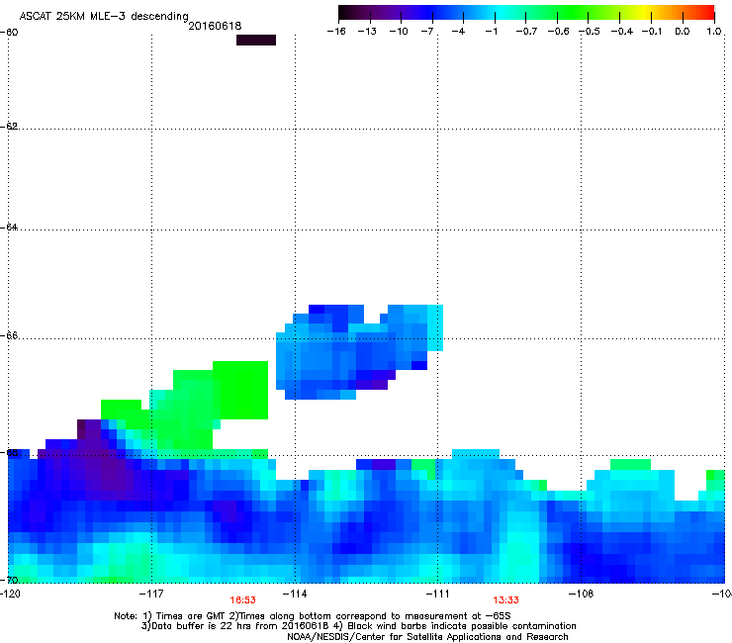Click the red time stamp 13:33
The image size is (732, 643).
[x=506, y=600]
